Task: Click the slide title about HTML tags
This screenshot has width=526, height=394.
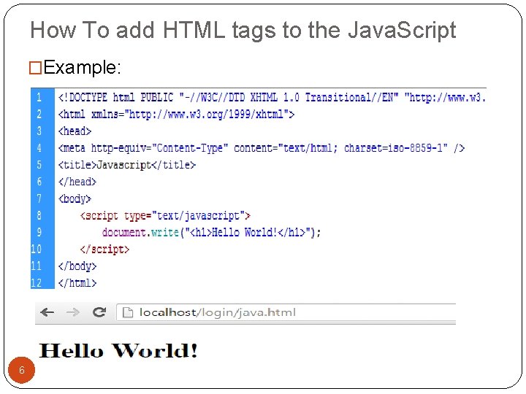Action: (x=243, y=31)
